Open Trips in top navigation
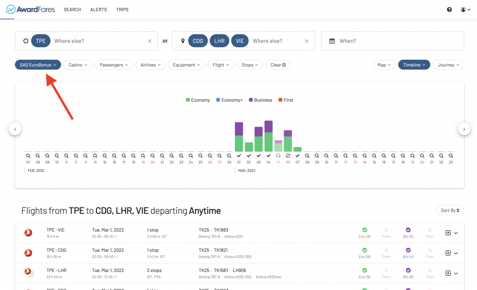Image resolution: width=477 pixels, height=290 pixels. click(122, 10)
